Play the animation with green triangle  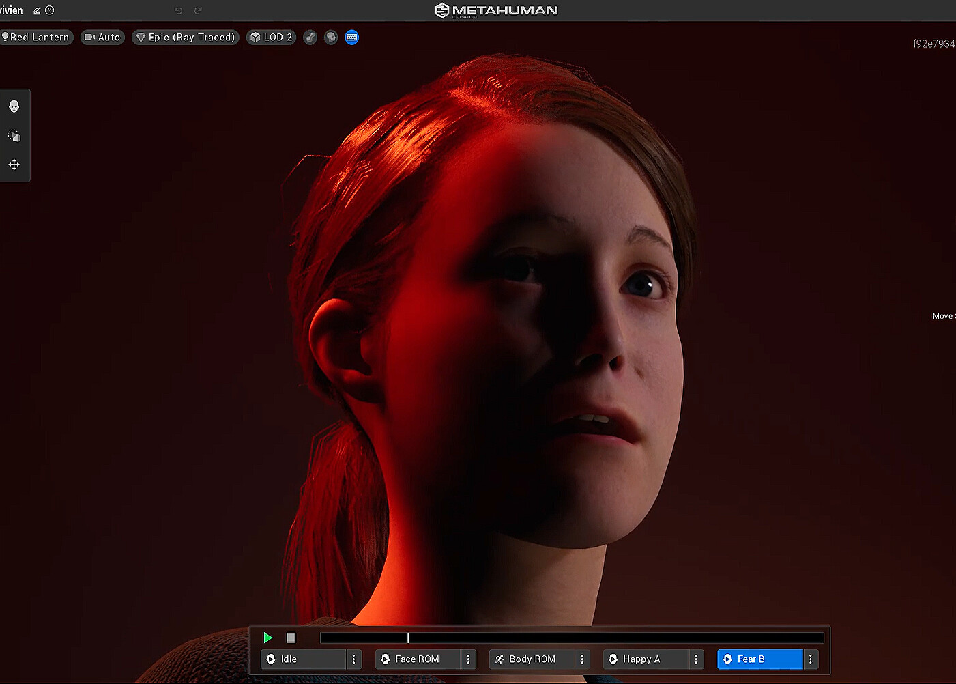click(x=268, y=638)
